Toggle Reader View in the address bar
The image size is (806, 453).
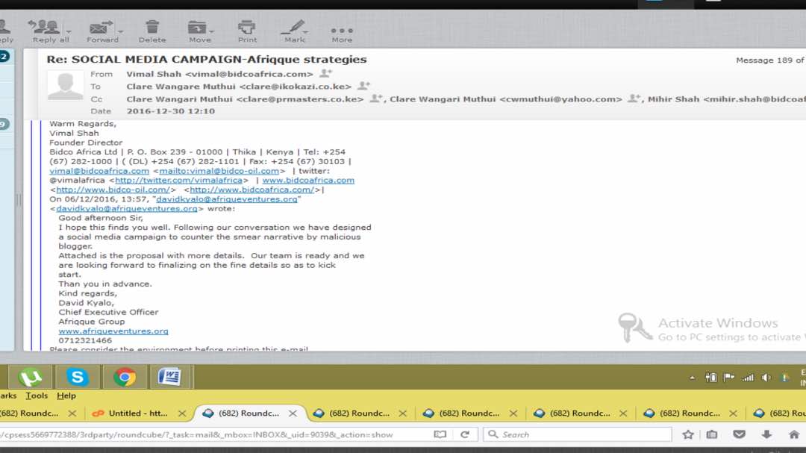coord(440,434)
